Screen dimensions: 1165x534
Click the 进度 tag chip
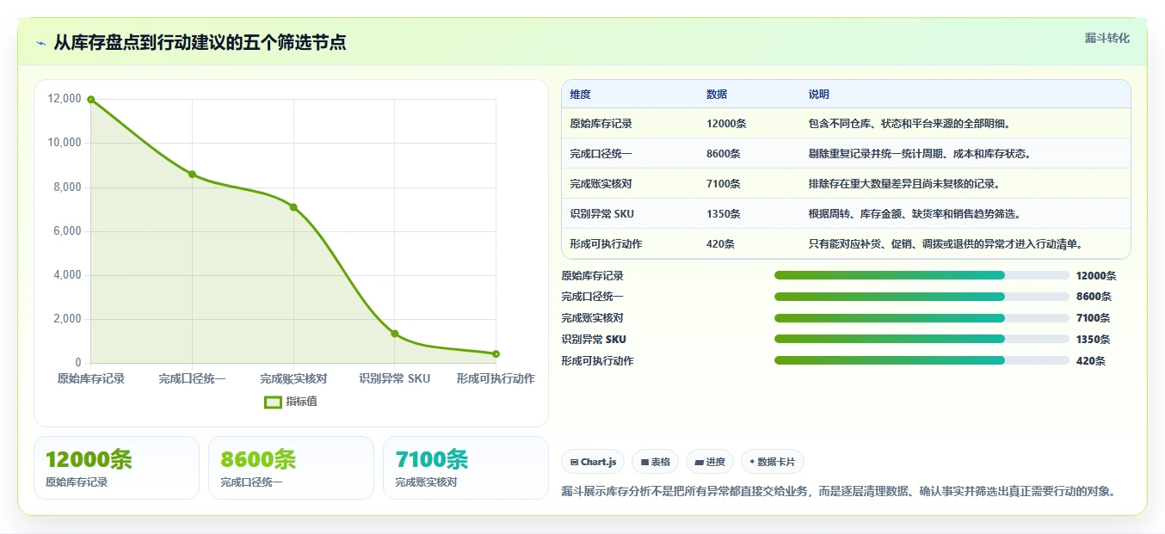[710, 462]
